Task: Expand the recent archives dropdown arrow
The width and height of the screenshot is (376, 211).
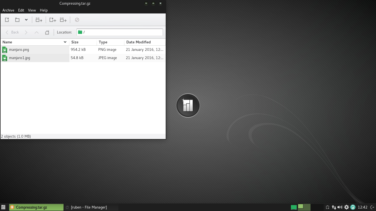Action: [x=26, y=20]
